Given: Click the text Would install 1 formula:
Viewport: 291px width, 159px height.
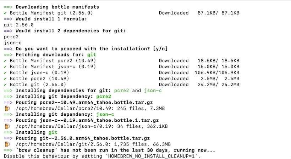Looking at the screenshot, I should (51, 19).
